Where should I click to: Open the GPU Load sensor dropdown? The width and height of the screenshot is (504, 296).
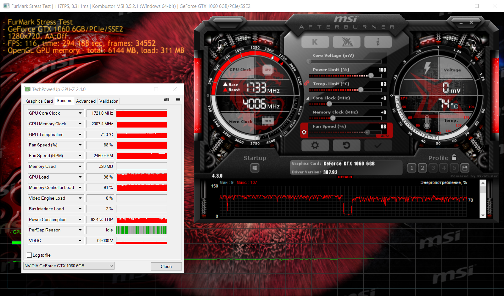pos(80,177)
